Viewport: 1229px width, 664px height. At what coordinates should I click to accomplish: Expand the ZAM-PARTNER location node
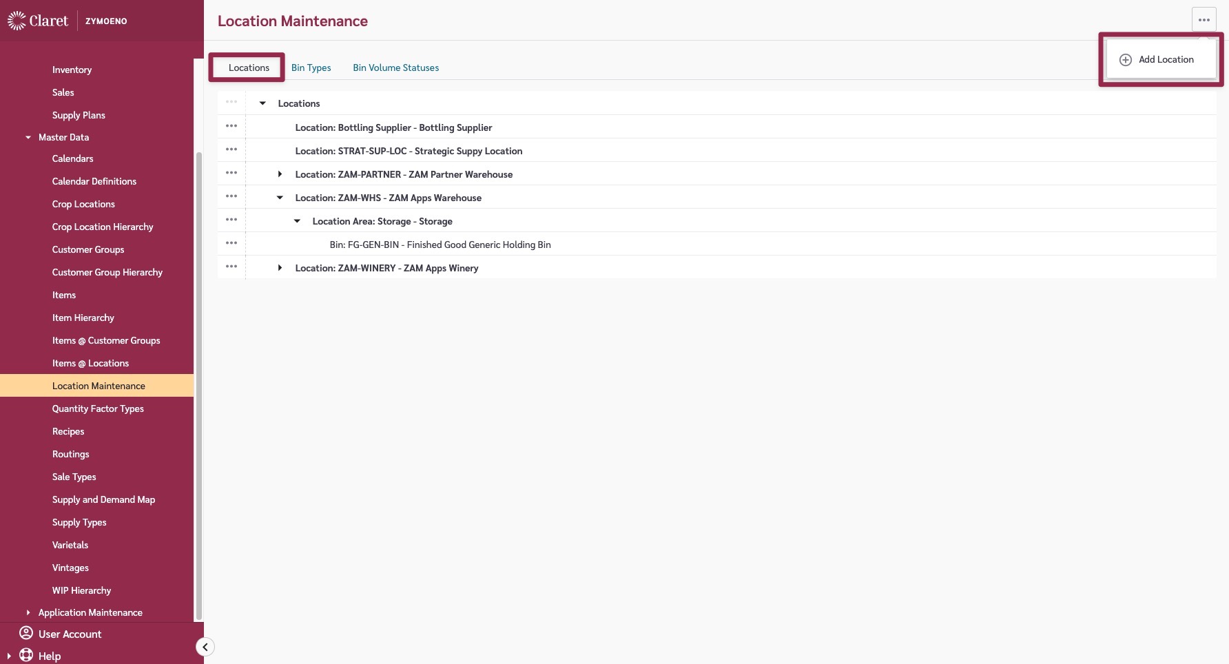click(280, 174)
